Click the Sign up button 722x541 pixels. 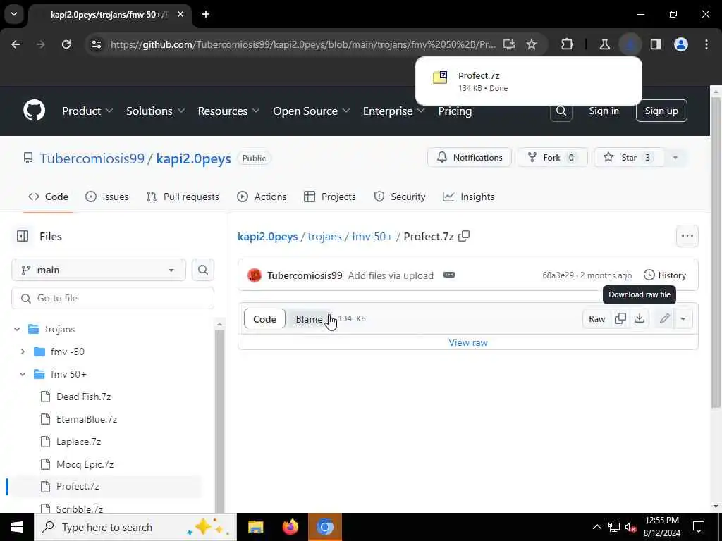pyautogui.click(x=661, y=111)
